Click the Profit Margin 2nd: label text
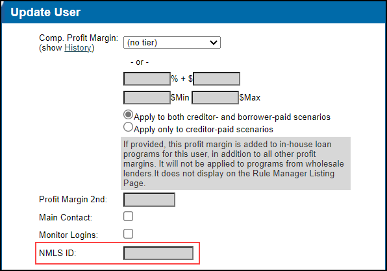The width and height of the screenshot is (387, 271). pyautogui.click(x=73, y=199)
